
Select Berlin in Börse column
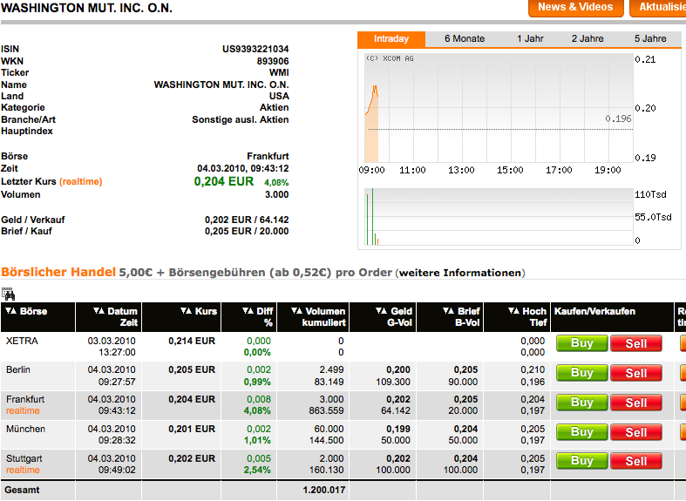pos(18,369)
